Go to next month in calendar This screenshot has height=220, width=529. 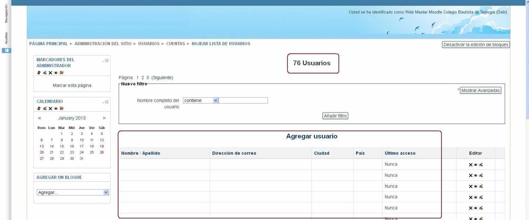(x=105, y=118)
